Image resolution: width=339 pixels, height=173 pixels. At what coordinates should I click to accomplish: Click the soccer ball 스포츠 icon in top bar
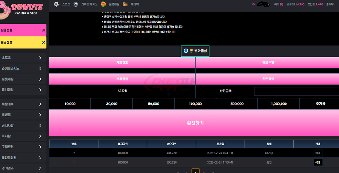point(57,4)
